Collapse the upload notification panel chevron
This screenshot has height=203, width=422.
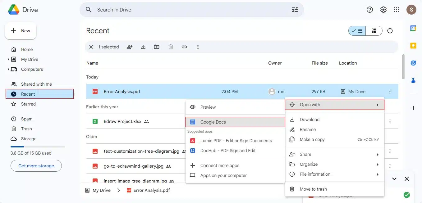pyautogui.click(x=394, y=179)
